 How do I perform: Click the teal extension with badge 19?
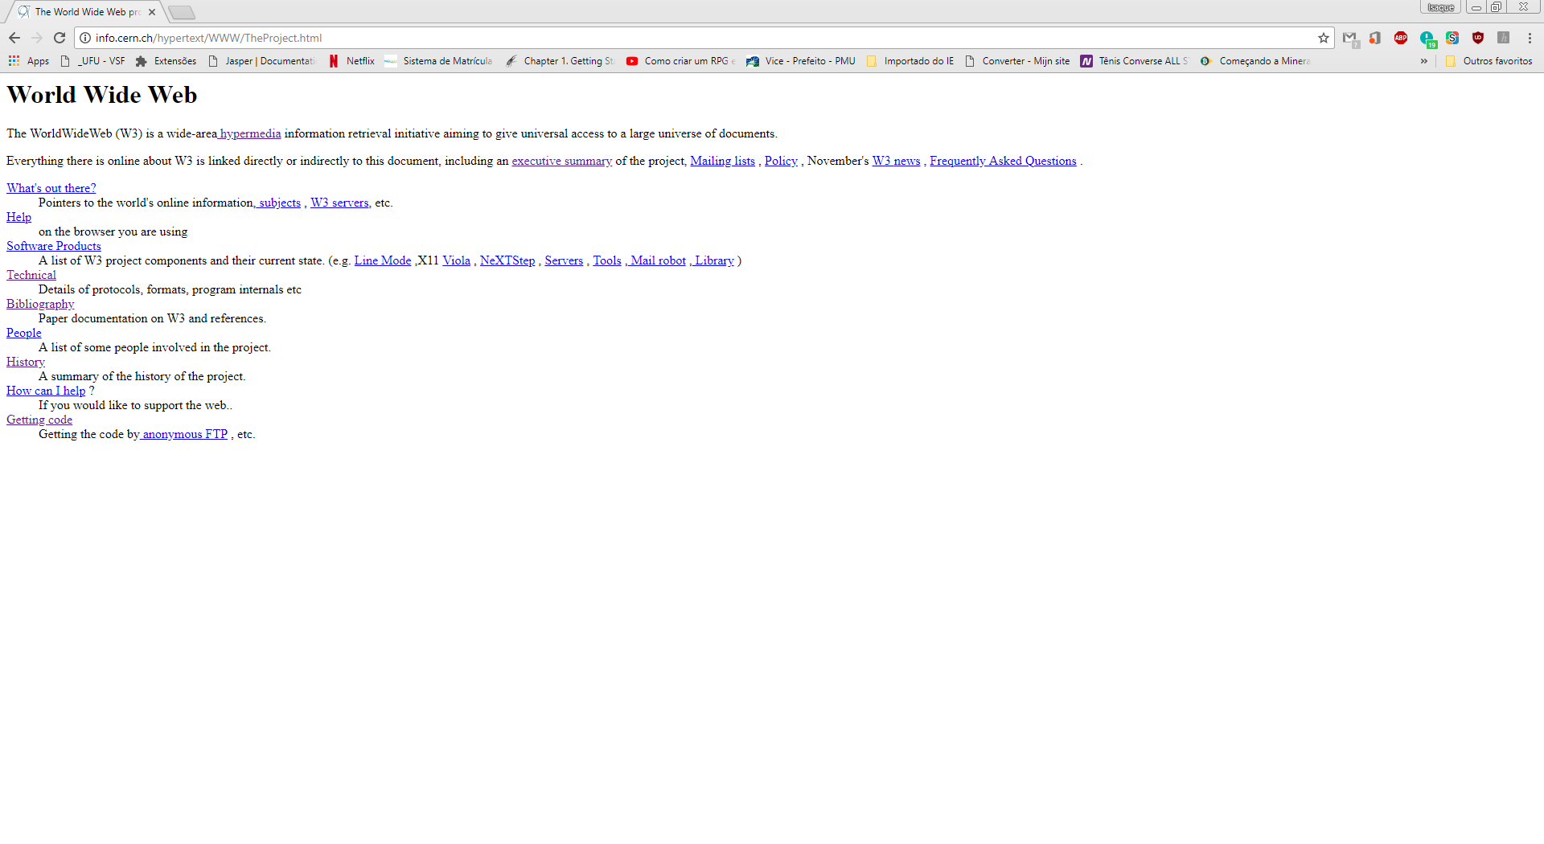pyautogui.click(x=1427, y=38)
